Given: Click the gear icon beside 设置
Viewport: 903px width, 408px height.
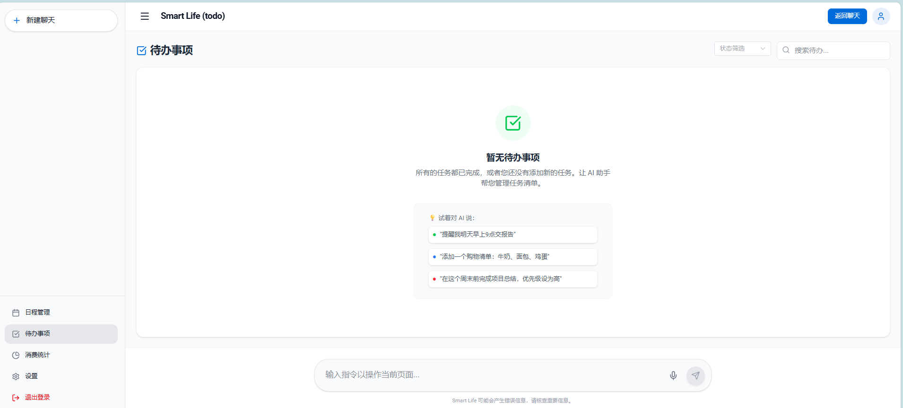Looking at the screenshot, I should (x=16, y=376).
